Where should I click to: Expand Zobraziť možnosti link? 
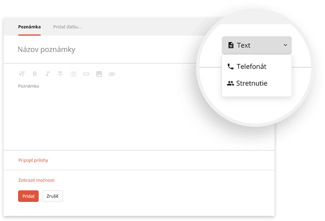[37, 180]
